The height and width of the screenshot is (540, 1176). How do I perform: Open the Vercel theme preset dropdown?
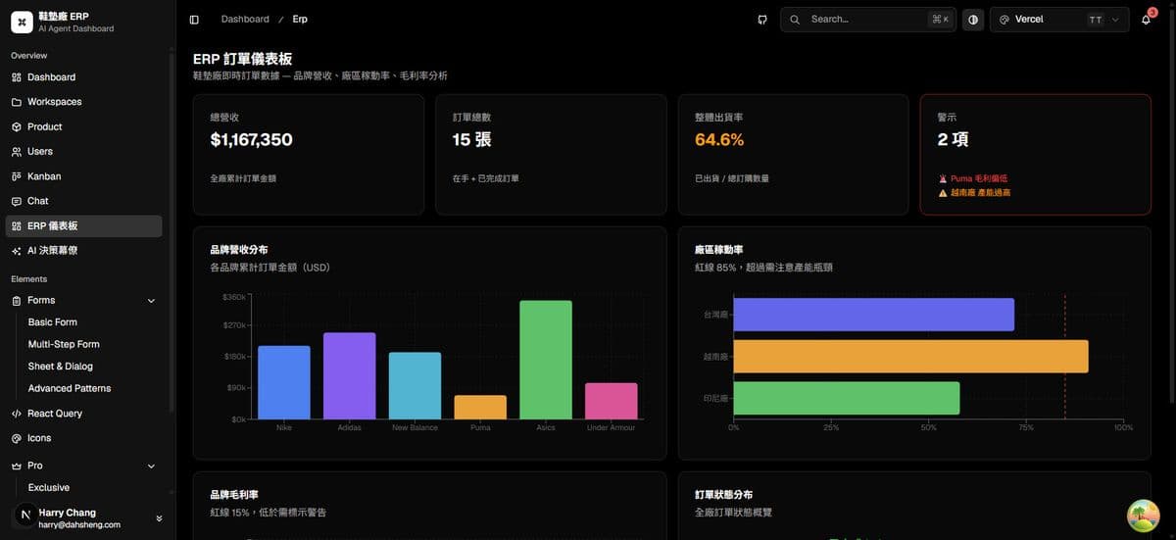pyautogui.click(x=1059, y=20)
